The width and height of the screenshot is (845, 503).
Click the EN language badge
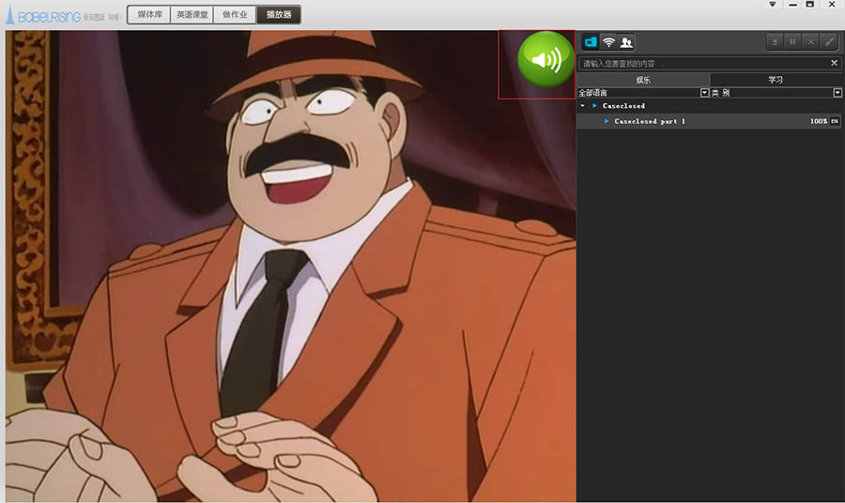pos(835,121)
